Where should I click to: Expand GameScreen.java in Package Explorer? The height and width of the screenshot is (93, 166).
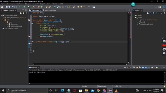(7, 26)
